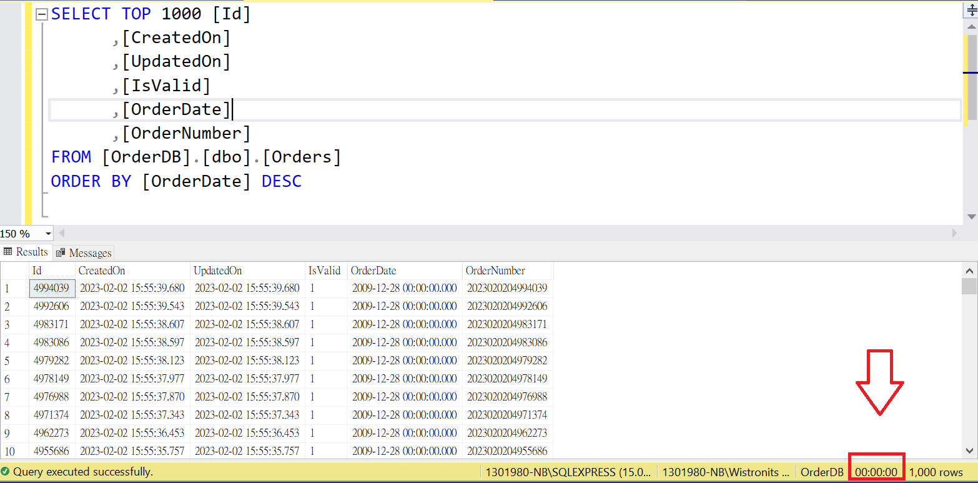Click Id cell 4971374

52,415
